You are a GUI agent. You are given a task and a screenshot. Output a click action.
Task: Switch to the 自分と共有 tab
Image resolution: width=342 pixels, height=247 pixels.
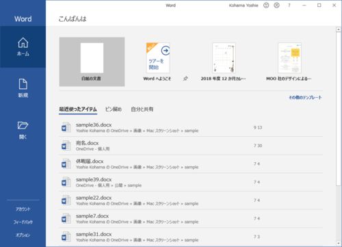coord(142,109)
